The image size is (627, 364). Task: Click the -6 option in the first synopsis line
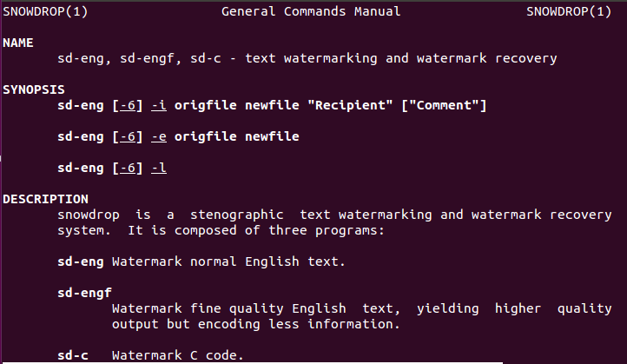(128, 105)
